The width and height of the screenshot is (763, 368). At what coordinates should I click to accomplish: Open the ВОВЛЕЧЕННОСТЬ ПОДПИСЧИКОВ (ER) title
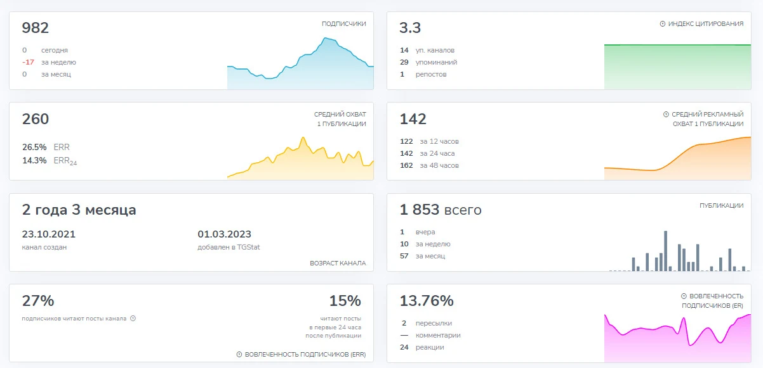(x=712, y=300)
